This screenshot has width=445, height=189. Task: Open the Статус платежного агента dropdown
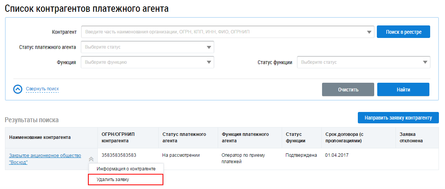click(x=147, y=47)
